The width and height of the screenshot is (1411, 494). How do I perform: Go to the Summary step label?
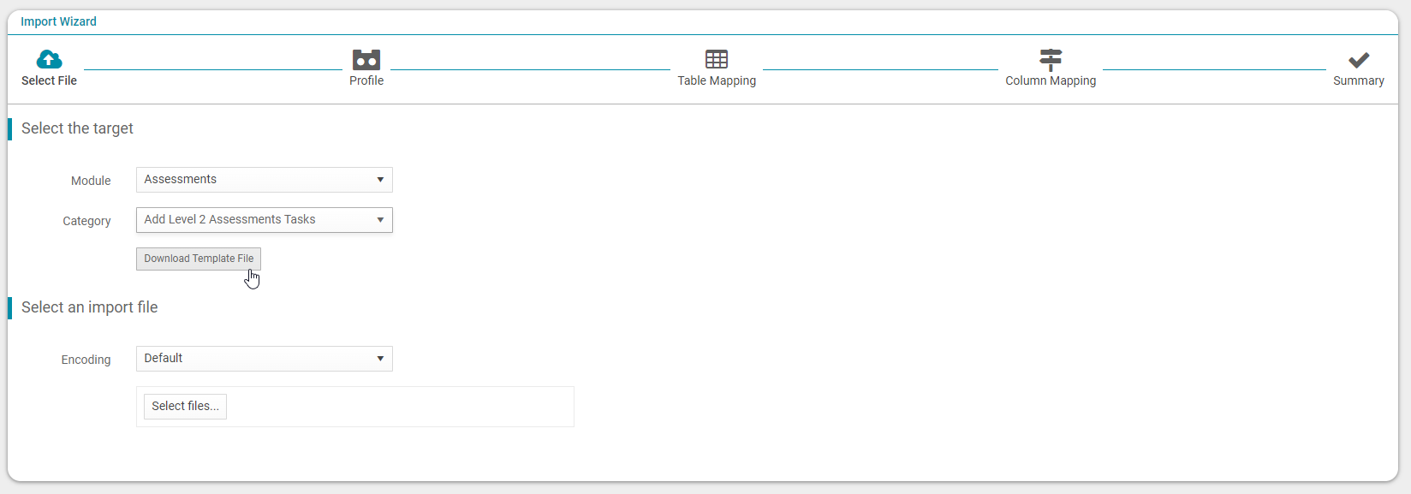1359,80
